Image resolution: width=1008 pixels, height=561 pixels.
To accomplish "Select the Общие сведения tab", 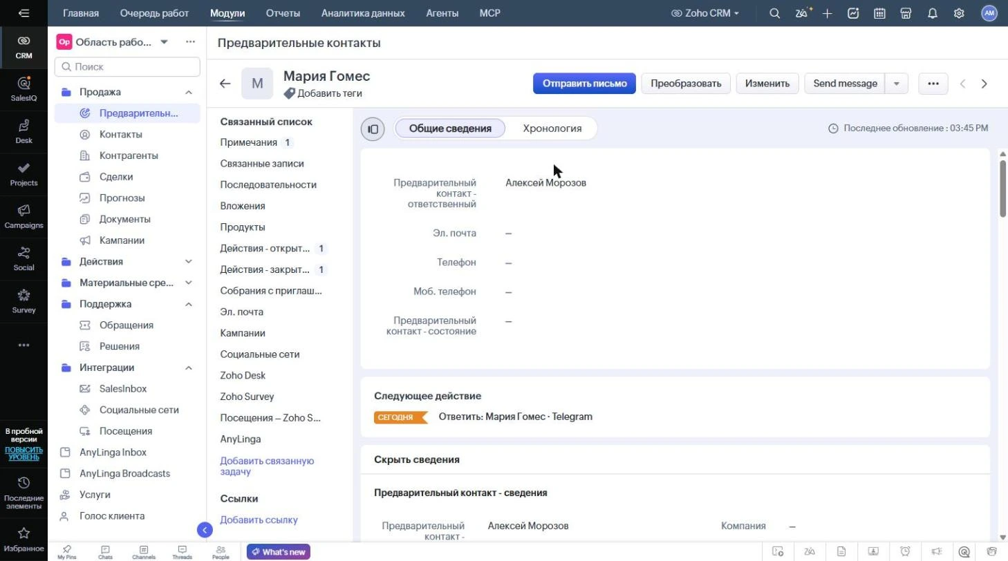I will [x=450, y=129].
